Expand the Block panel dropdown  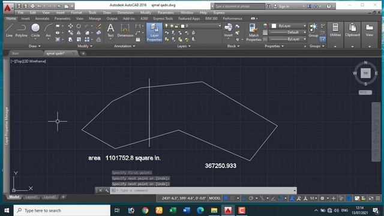tap(233, 46)
